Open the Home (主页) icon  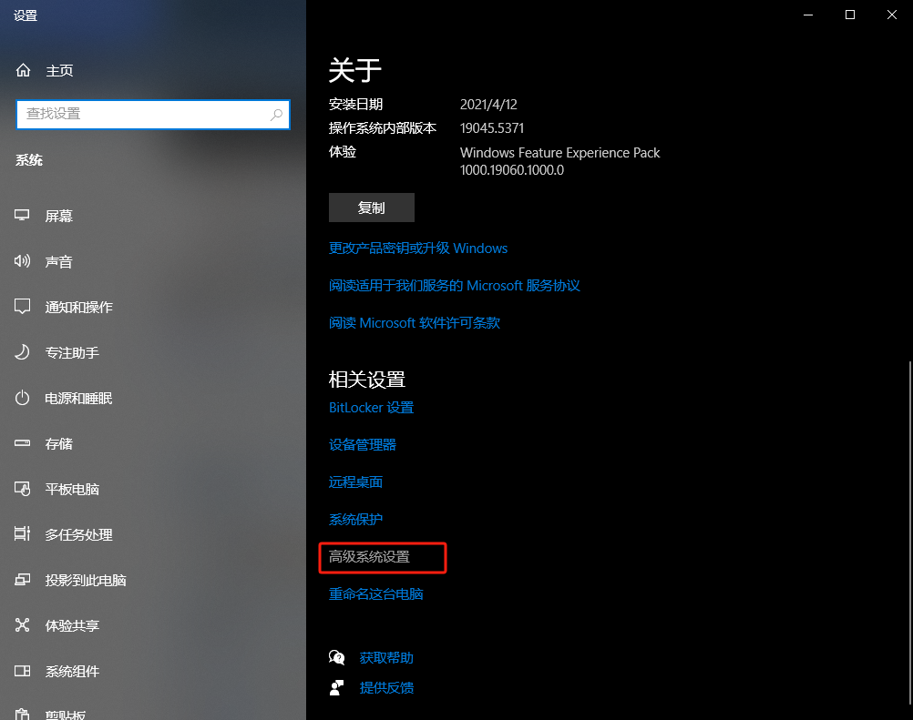coord(23,70)
